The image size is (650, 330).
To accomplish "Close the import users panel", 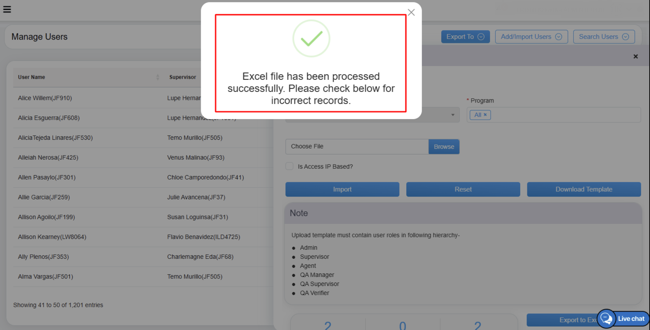I will pyautogui.click(x=636, y=57).
